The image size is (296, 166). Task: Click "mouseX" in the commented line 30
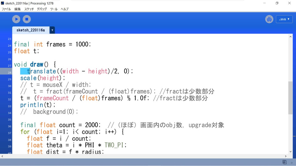tap(52, 85)
